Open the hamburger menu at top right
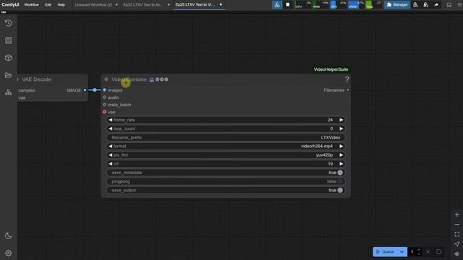 coord(459,5)
